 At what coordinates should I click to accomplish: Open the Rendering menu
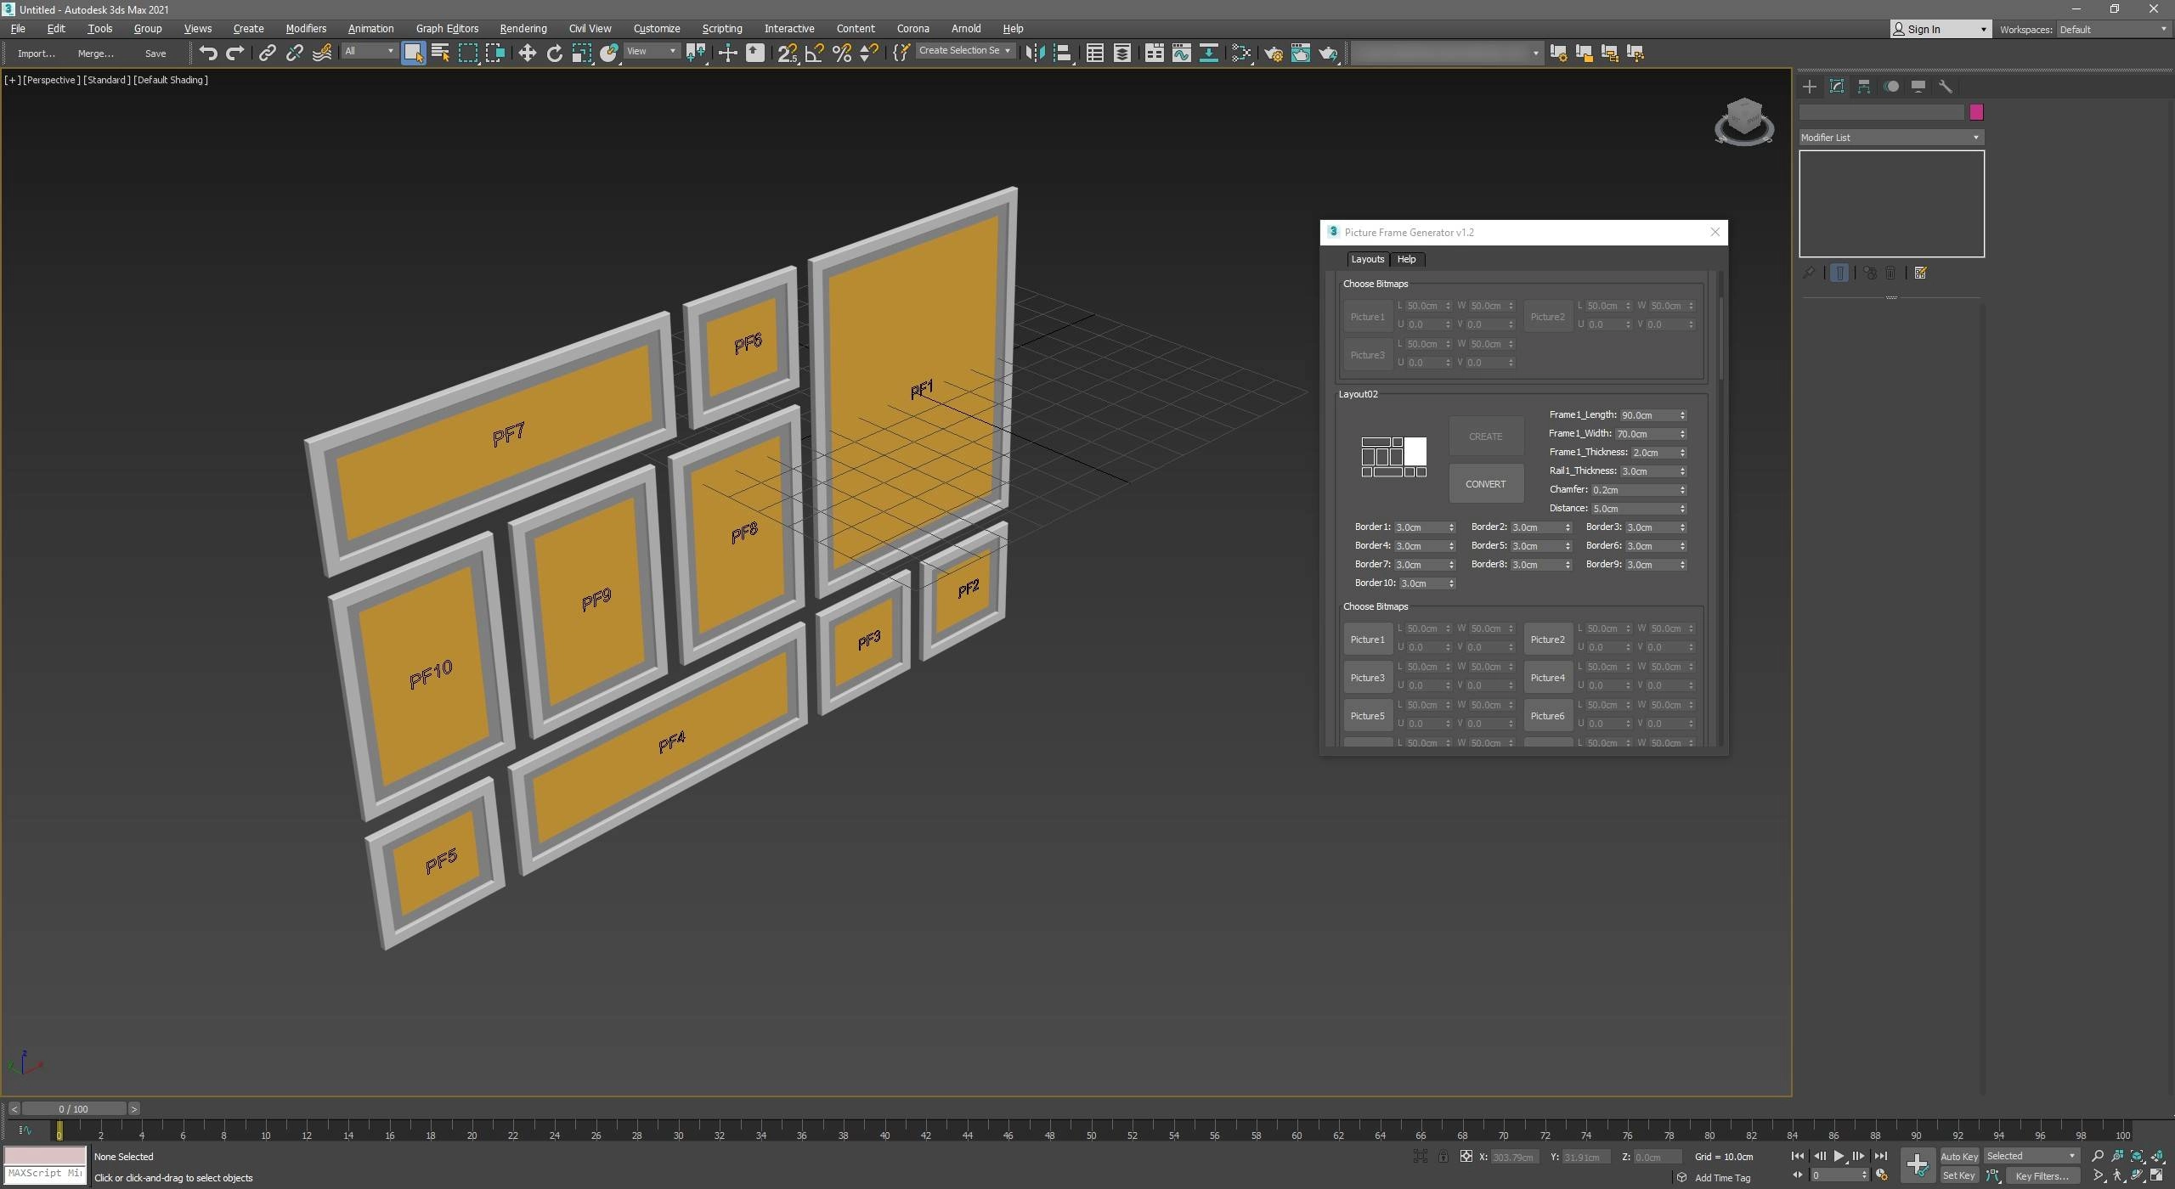tap(523, 28)
